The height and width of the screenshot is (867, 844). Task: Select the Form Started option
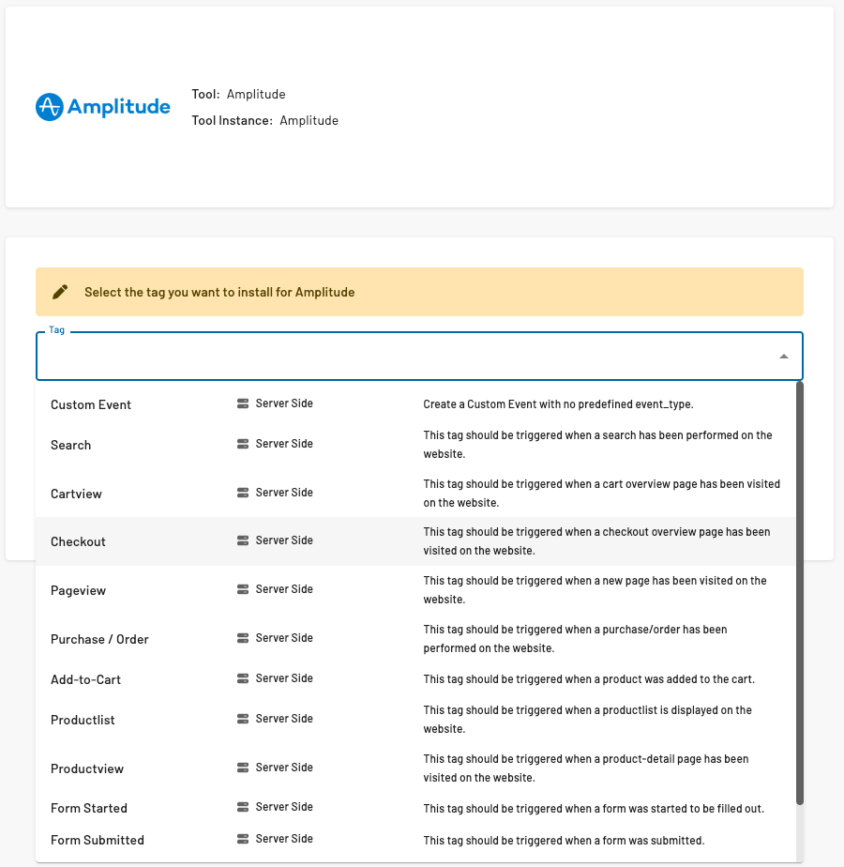[x=89, y=808]
